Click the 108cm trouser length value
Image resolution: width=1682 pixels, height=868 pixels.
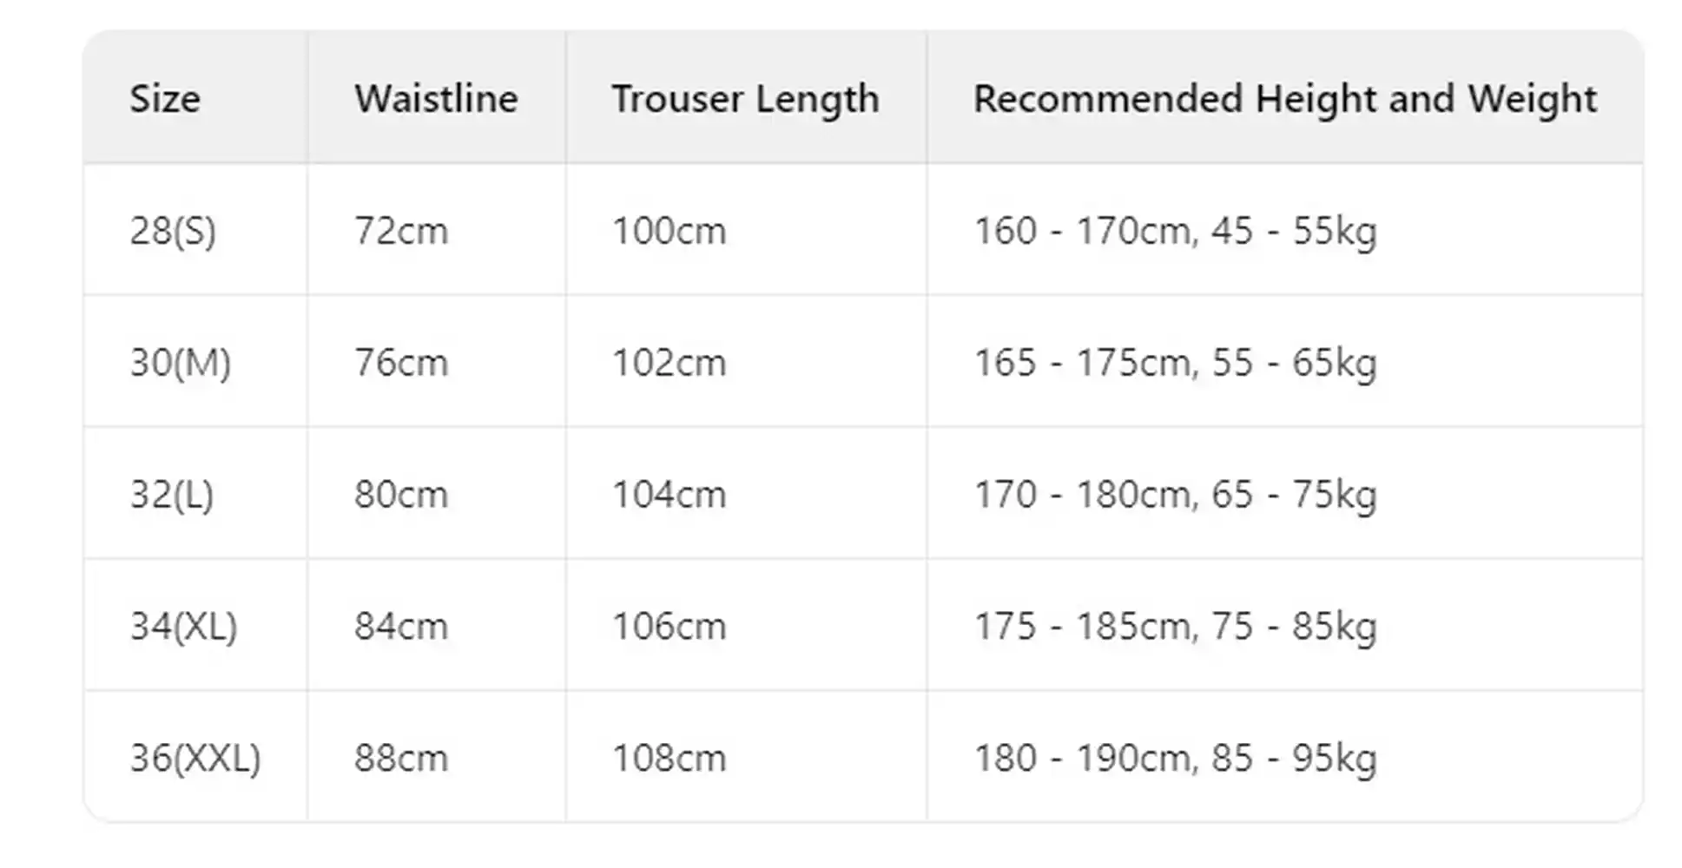(x=669, y=759)
